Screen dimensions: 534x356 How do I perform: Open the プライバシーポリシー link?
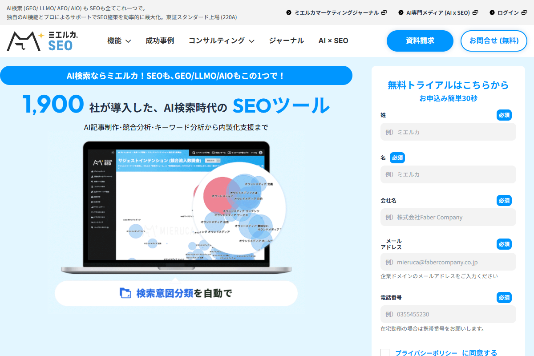tap(426, 353)
